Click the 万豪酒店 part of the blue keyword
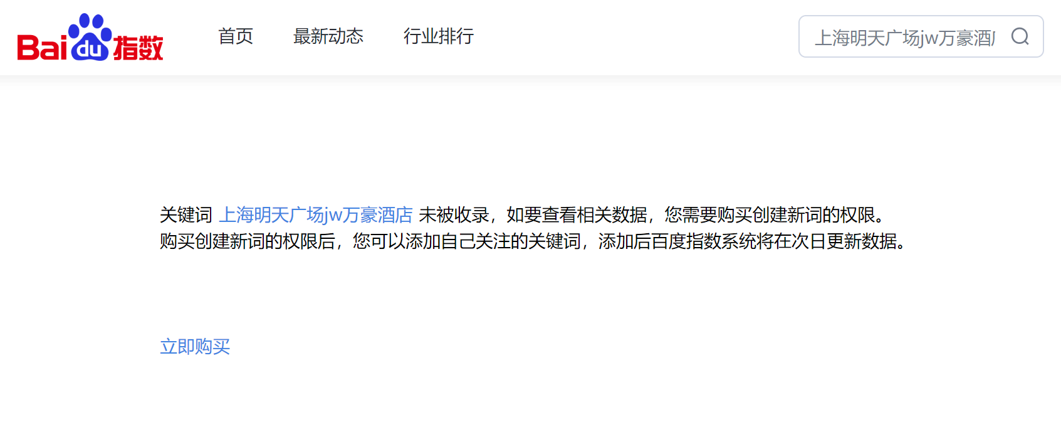The width and height of the screenshot is (1061, 432). (378, 215)
